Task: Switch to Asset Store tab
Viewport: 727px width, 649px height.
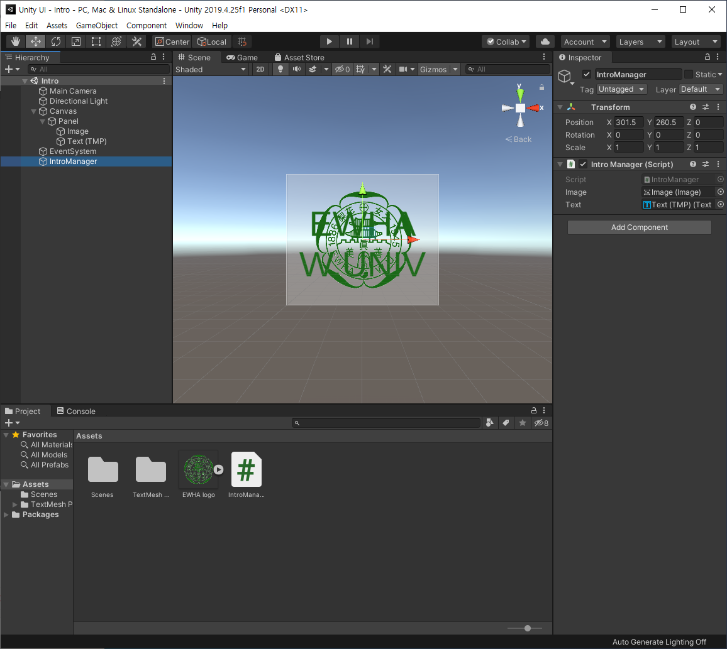Action: [299, 57]
